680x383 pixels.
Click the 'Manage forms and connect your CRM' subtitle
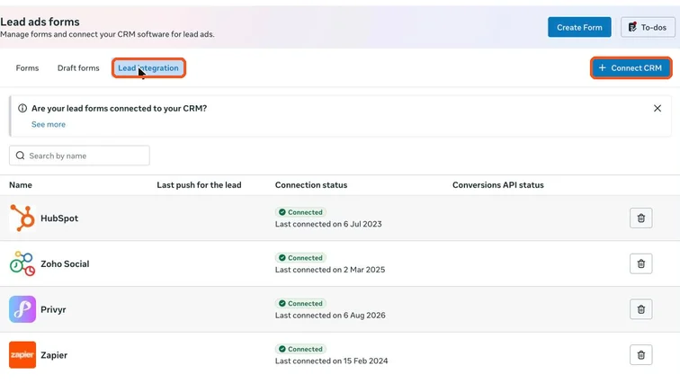coord(107,34)
